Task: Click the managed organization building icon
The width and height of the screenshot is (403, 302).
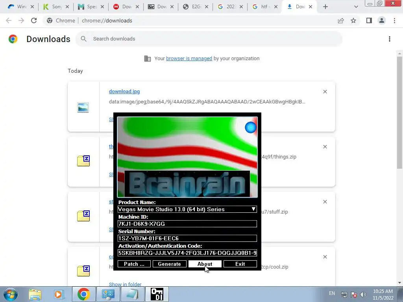Action: 148,59
